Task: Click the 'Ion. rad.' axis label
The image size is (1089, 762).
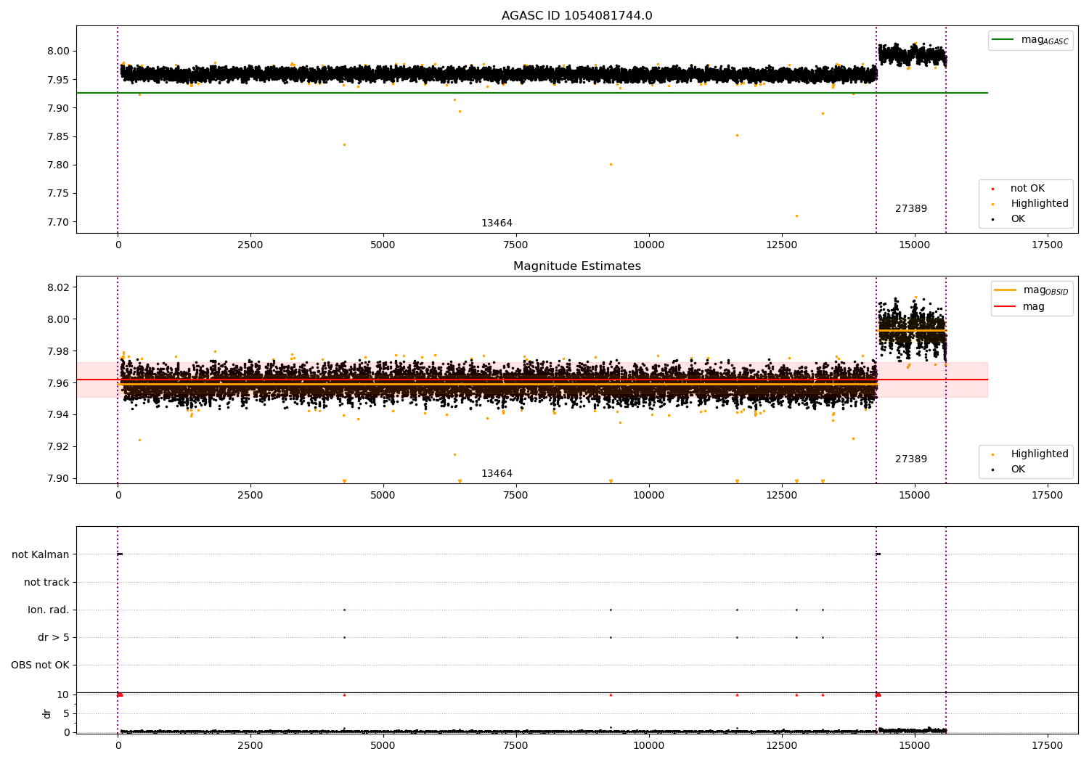Action: pos(49,610)
